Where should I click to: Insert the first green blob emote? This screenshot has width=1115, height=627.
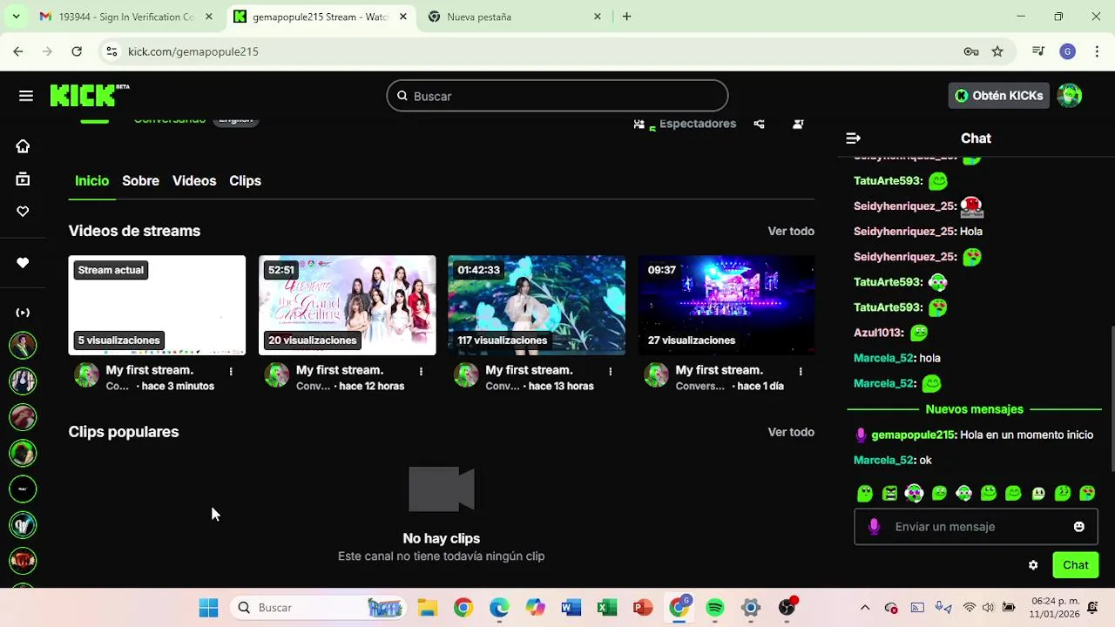click(x=865, y=494)
